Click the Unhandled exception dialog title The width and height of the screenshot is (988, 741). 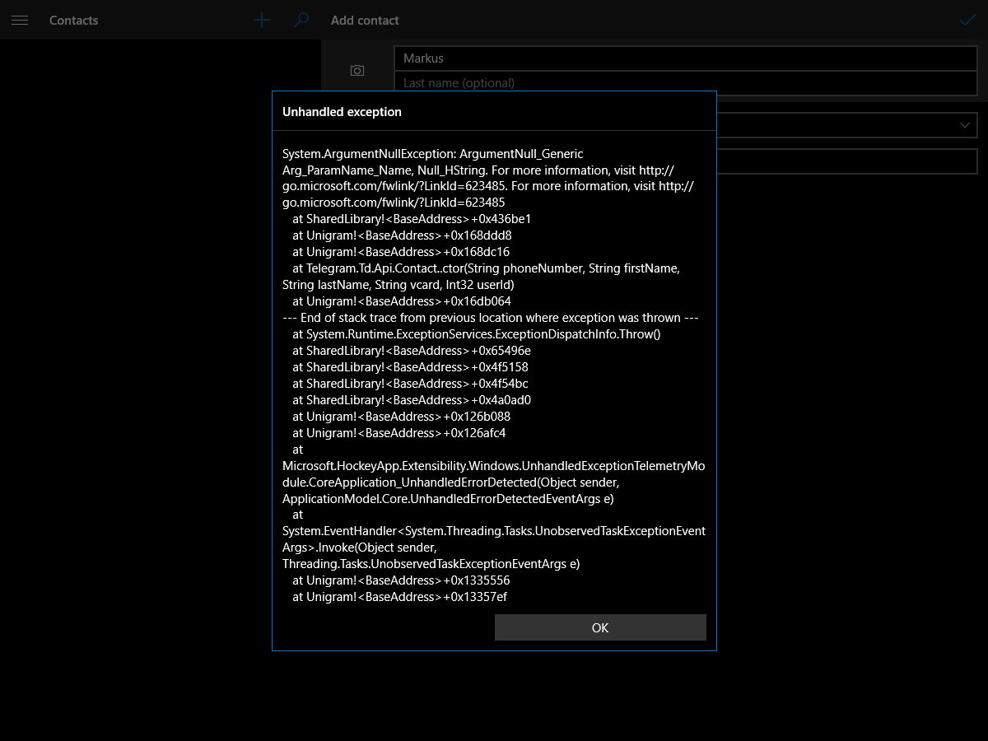click(342, 111)
